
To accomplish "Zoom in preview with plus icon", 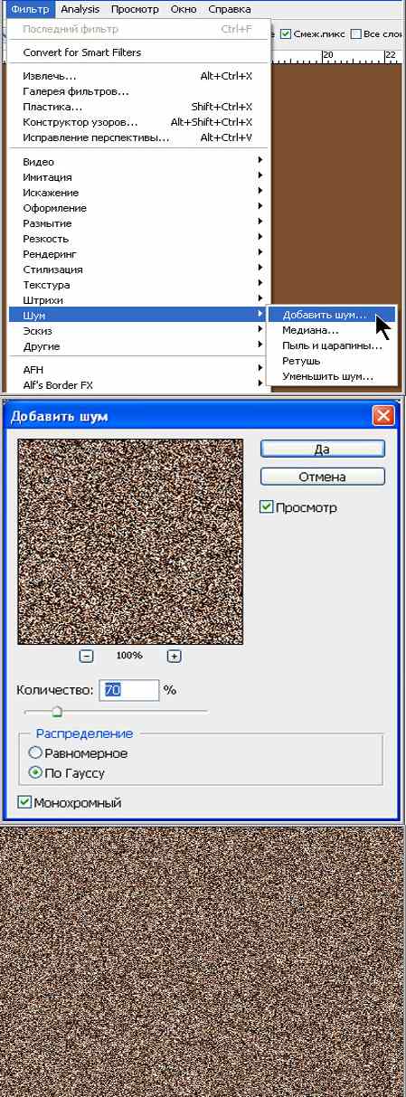I will tap(175, 657).
